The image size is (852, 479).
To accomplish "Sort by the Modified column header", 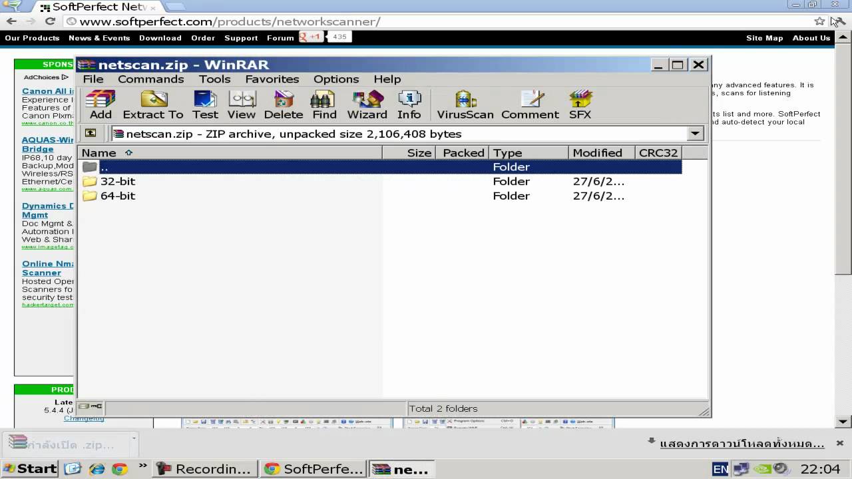I will (602, 153).
